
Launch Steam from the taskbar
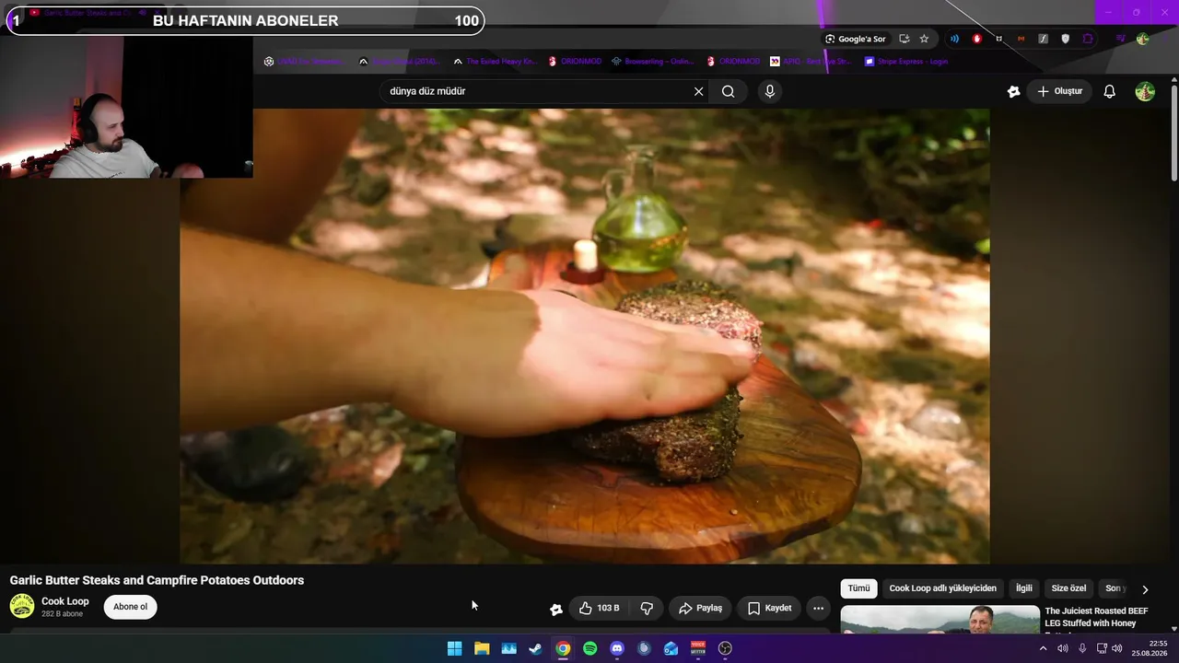[x=536, y=648]
